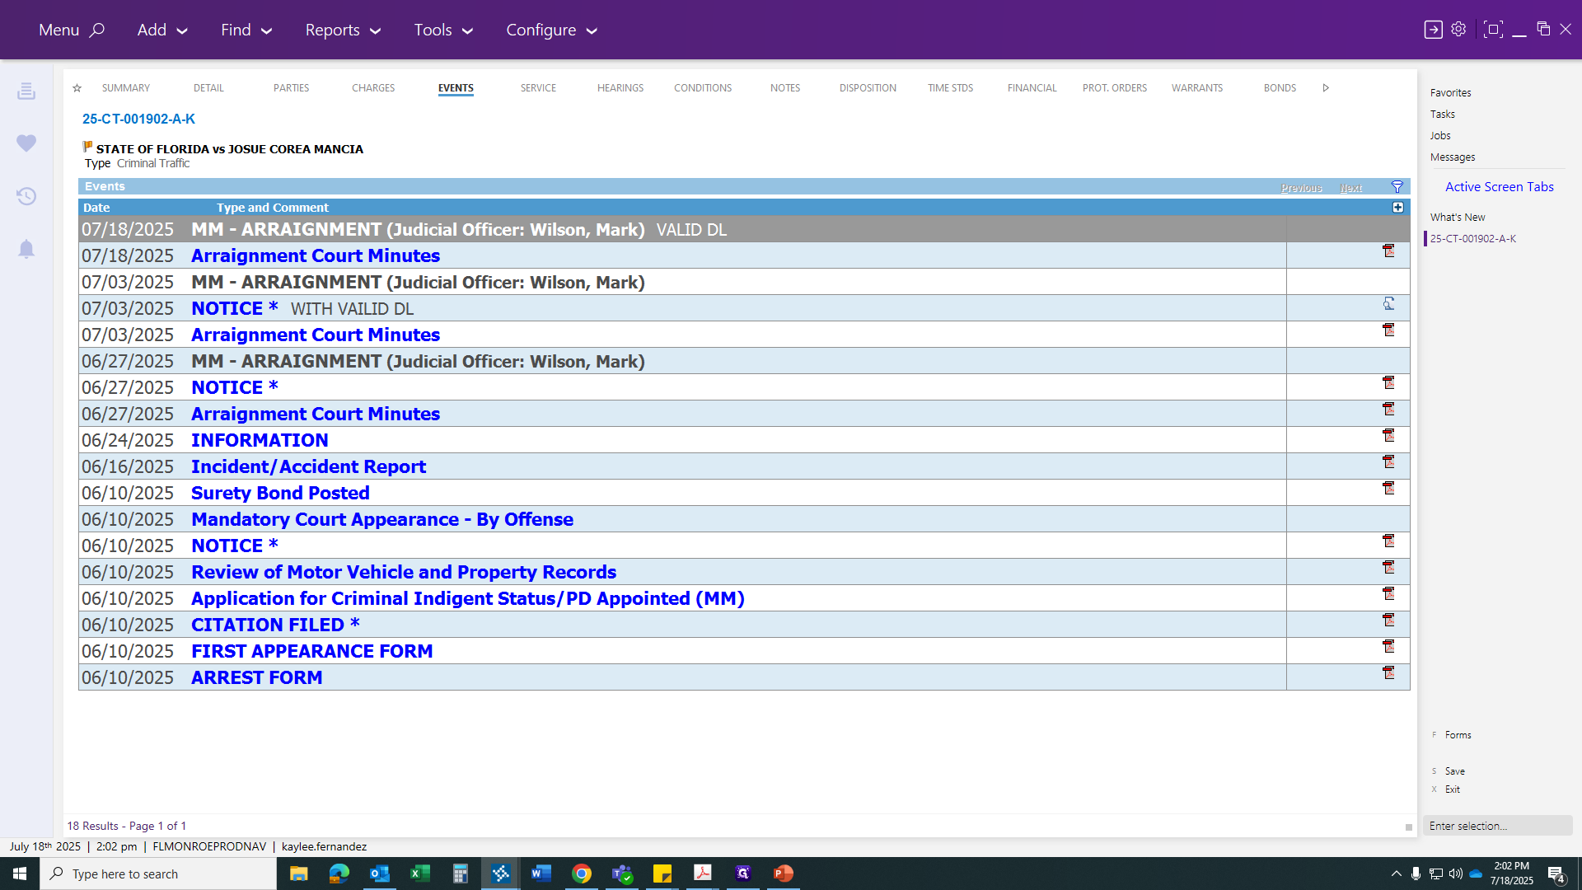Switch to the PARTIES tab
This screenshot has height=890, width=1582.
[x=291, y=88]
